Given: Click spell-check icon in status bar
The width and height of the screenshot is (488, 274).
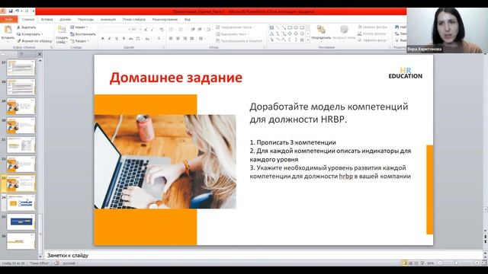Looking at the screenshot, I should (56, 263).
